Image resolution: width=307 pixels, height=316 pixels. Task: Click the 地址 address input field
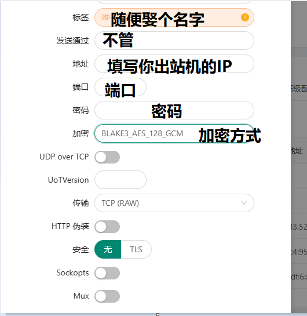[174, 64]
